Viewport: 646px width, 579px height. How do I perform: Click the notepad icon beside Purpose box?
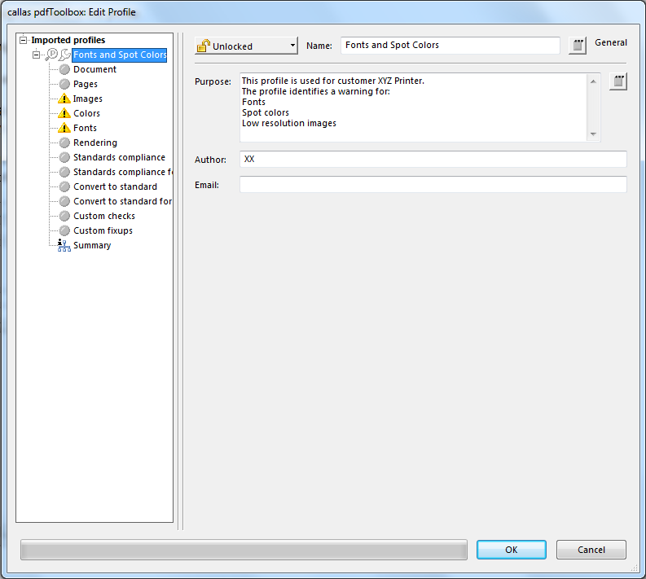tap(618, 81)
